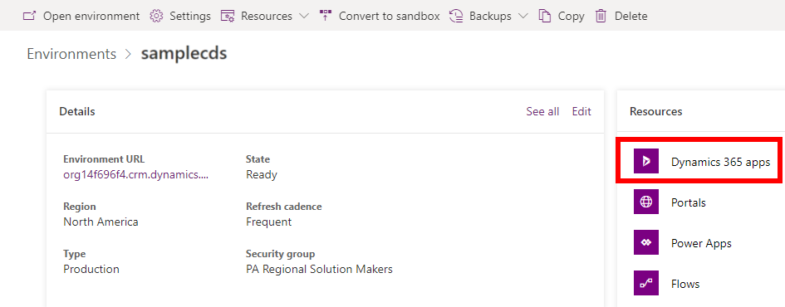Click the Convert to sandbox icon
This screenshot has width=785, height=307.
[326, 16]
